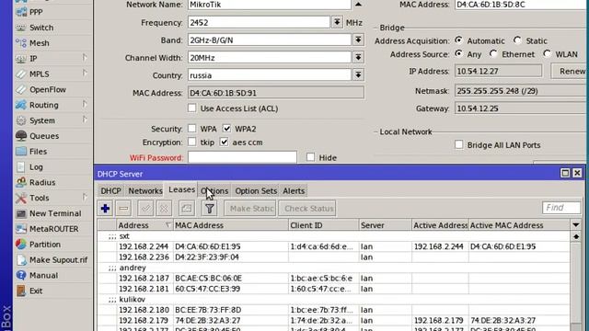The height and width of the screenshot is (331, 589).
Task: Remove selected lease with minus icon
Action: click(x=123, y=209)
